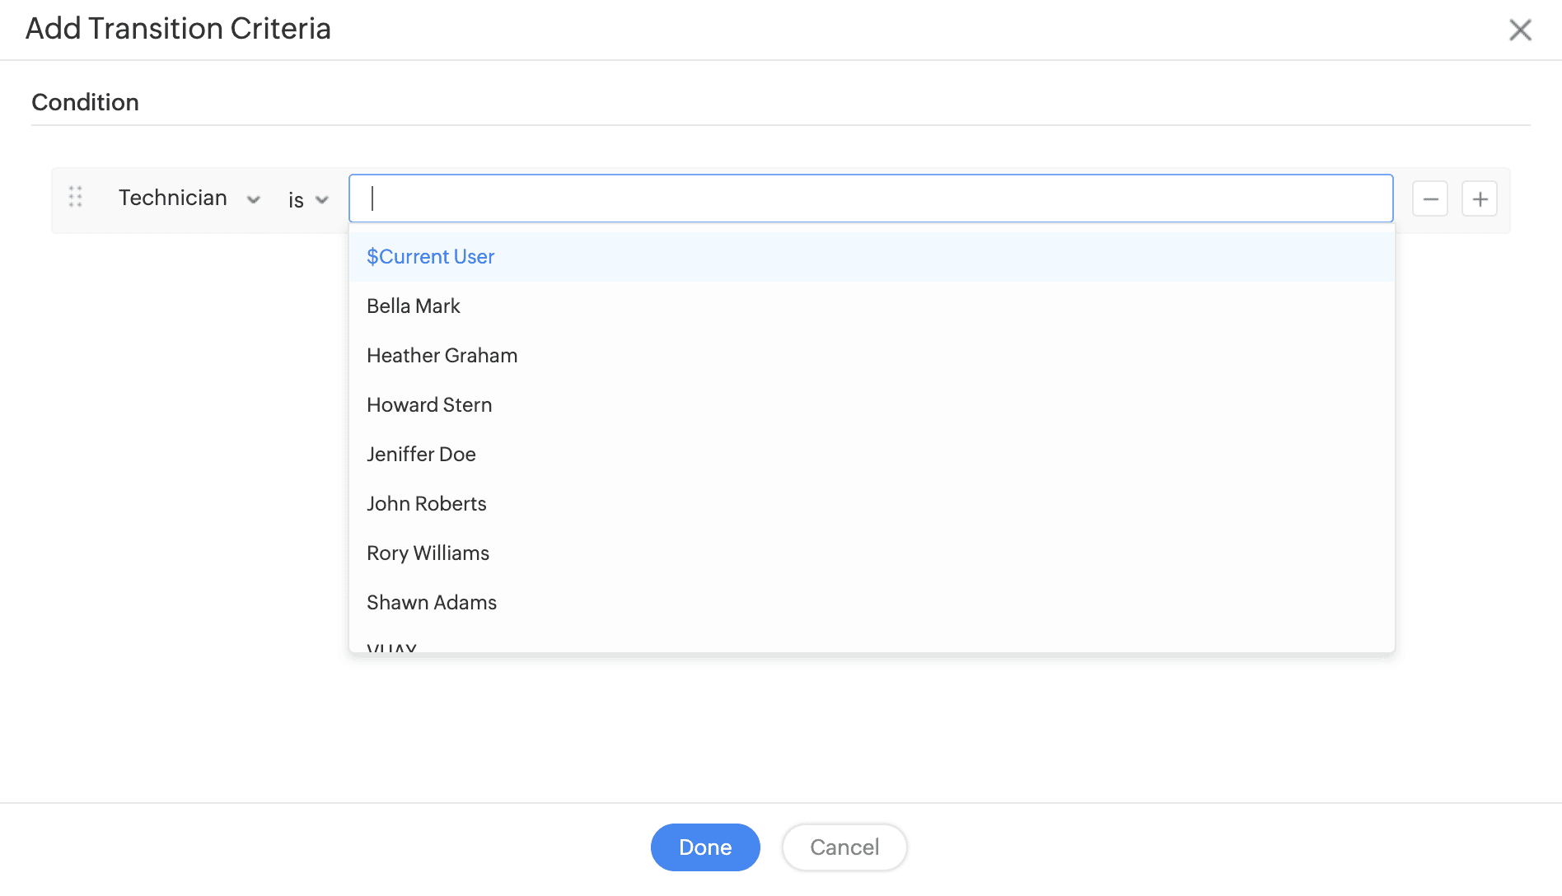
Task: Close the Add Transition Criteria dialog
Action: pos(1520,30)
